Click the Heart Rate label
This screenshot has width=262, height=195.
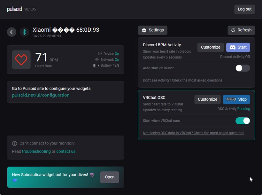tap(43, 66)
